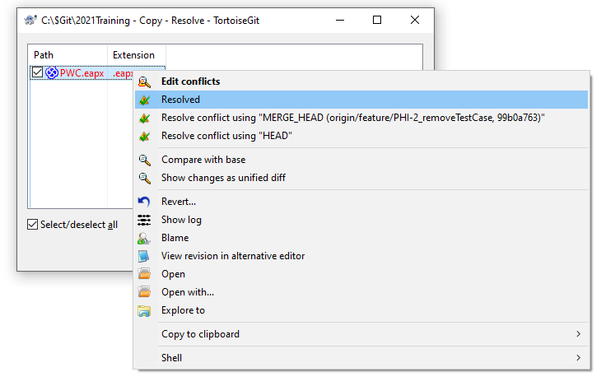The image size is (601, 386).
Task: Select Show changes as unified diff
Action: click(x=223, y=178)
